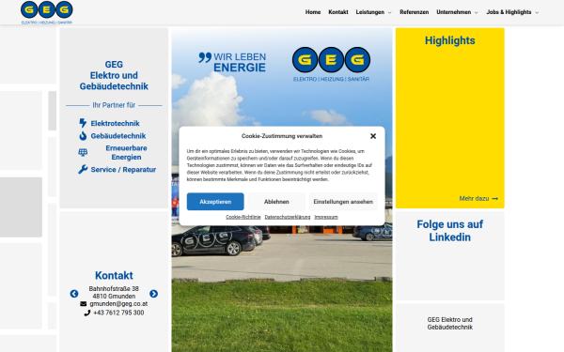Click the Service wrench icon
Viewport: 564px width, 352px height.
[x=83, y=170]
